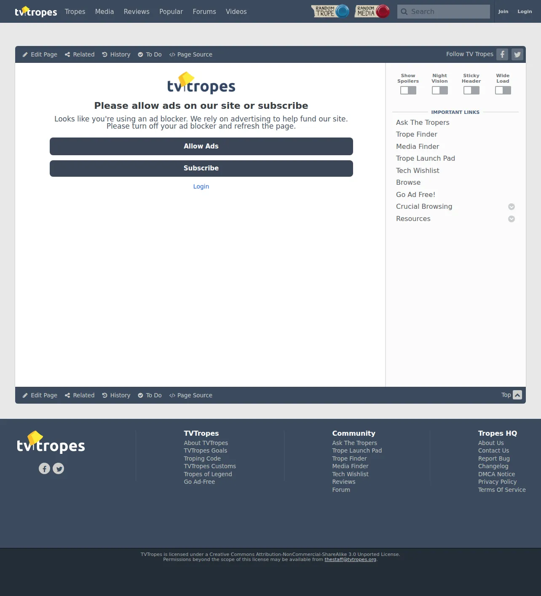Image resolution: width=541 pixels, height=596 pixels.
Task: Click the Allow Ads button
Action: [x=201, y=146]
